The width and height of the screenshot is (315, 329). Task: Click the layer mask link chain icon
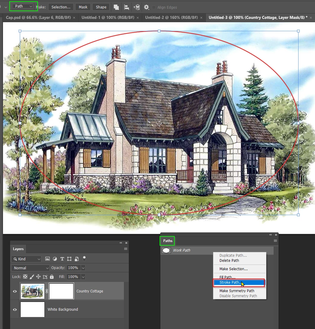click(x=47, y=291)
